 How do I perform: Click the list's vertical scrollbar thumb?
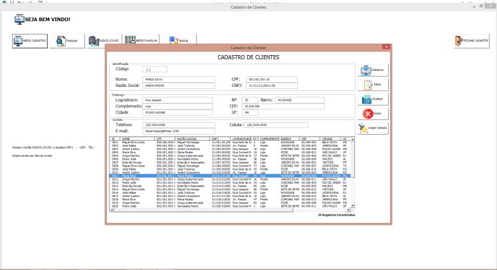click(352, 159)
